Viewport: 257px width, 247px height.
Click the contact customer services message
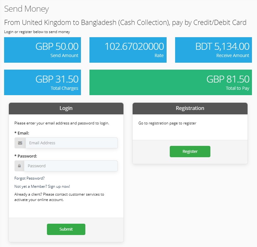click(x=59, y=197)
